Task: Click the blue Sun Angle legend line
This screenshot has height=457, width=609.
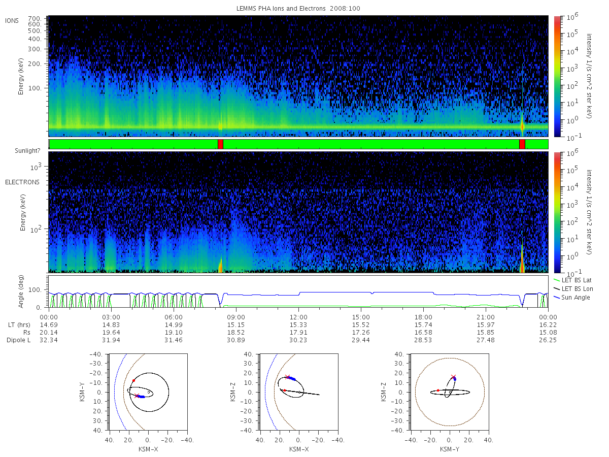Action: click(555, 297)
